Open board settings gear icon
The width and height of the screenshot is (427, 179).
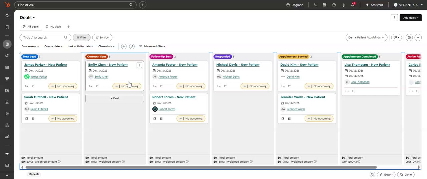pyautogui.click(x=409, y=38)
